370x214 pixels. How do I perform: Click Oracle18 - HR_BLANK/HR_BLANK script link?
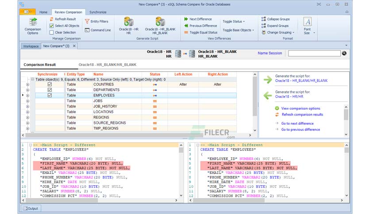click(301, 80)
